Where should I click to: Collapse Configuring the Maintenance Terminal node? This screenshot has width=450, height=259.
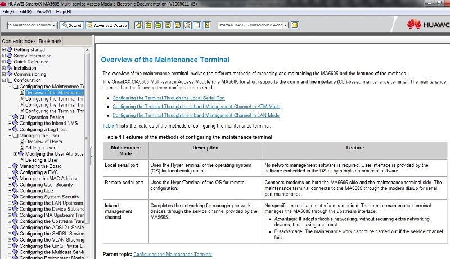click(10, 87)
